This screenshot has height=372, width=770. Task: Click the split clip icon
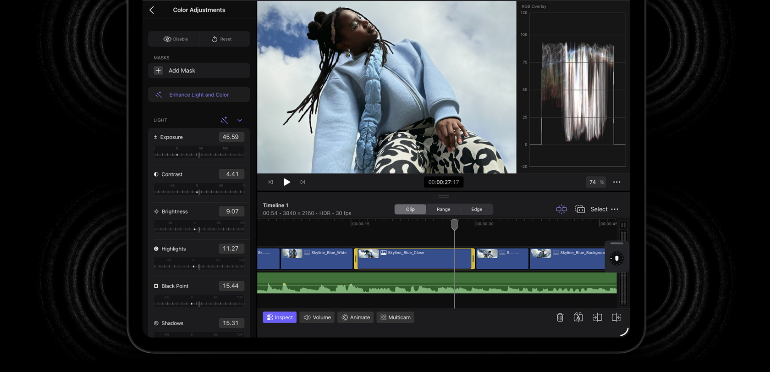[578, 317]
